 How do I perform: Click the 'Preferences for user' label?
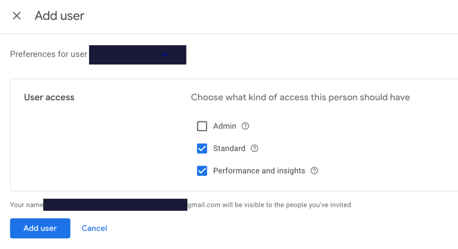point(48,54)
